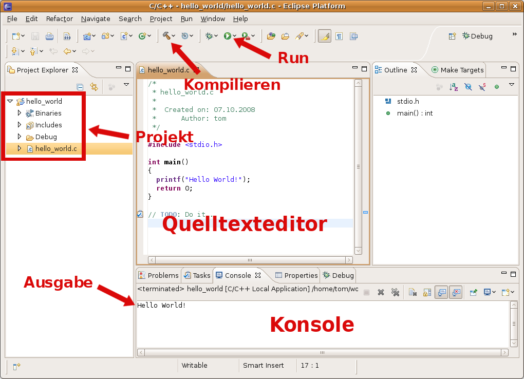Open the Outline view menu dropdown triangle
The width and height of the screenshot is (524, 379).
click(x=512, y=85)
